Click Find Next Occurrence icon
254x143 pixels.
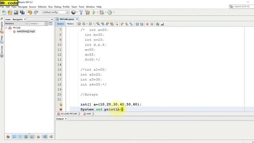pyautogui.click(x=107, y=24)
